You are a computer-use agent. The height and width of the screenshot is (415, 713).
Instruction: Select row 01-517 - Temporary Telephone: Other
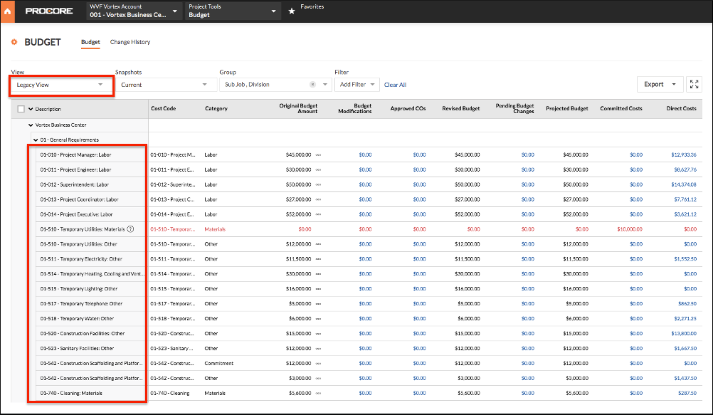pos(81,304)
